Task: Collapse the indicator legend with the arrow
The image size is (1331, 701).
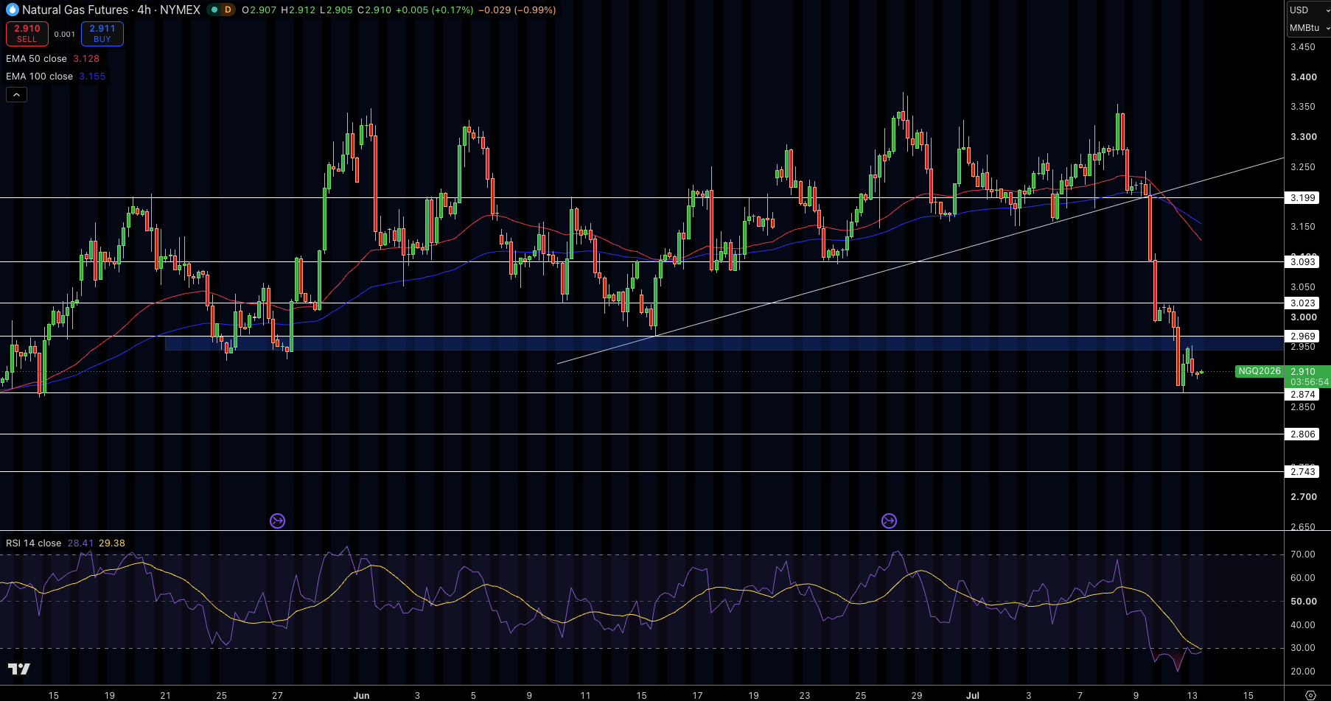Action: pyautogui.click(x=16, y=94)
